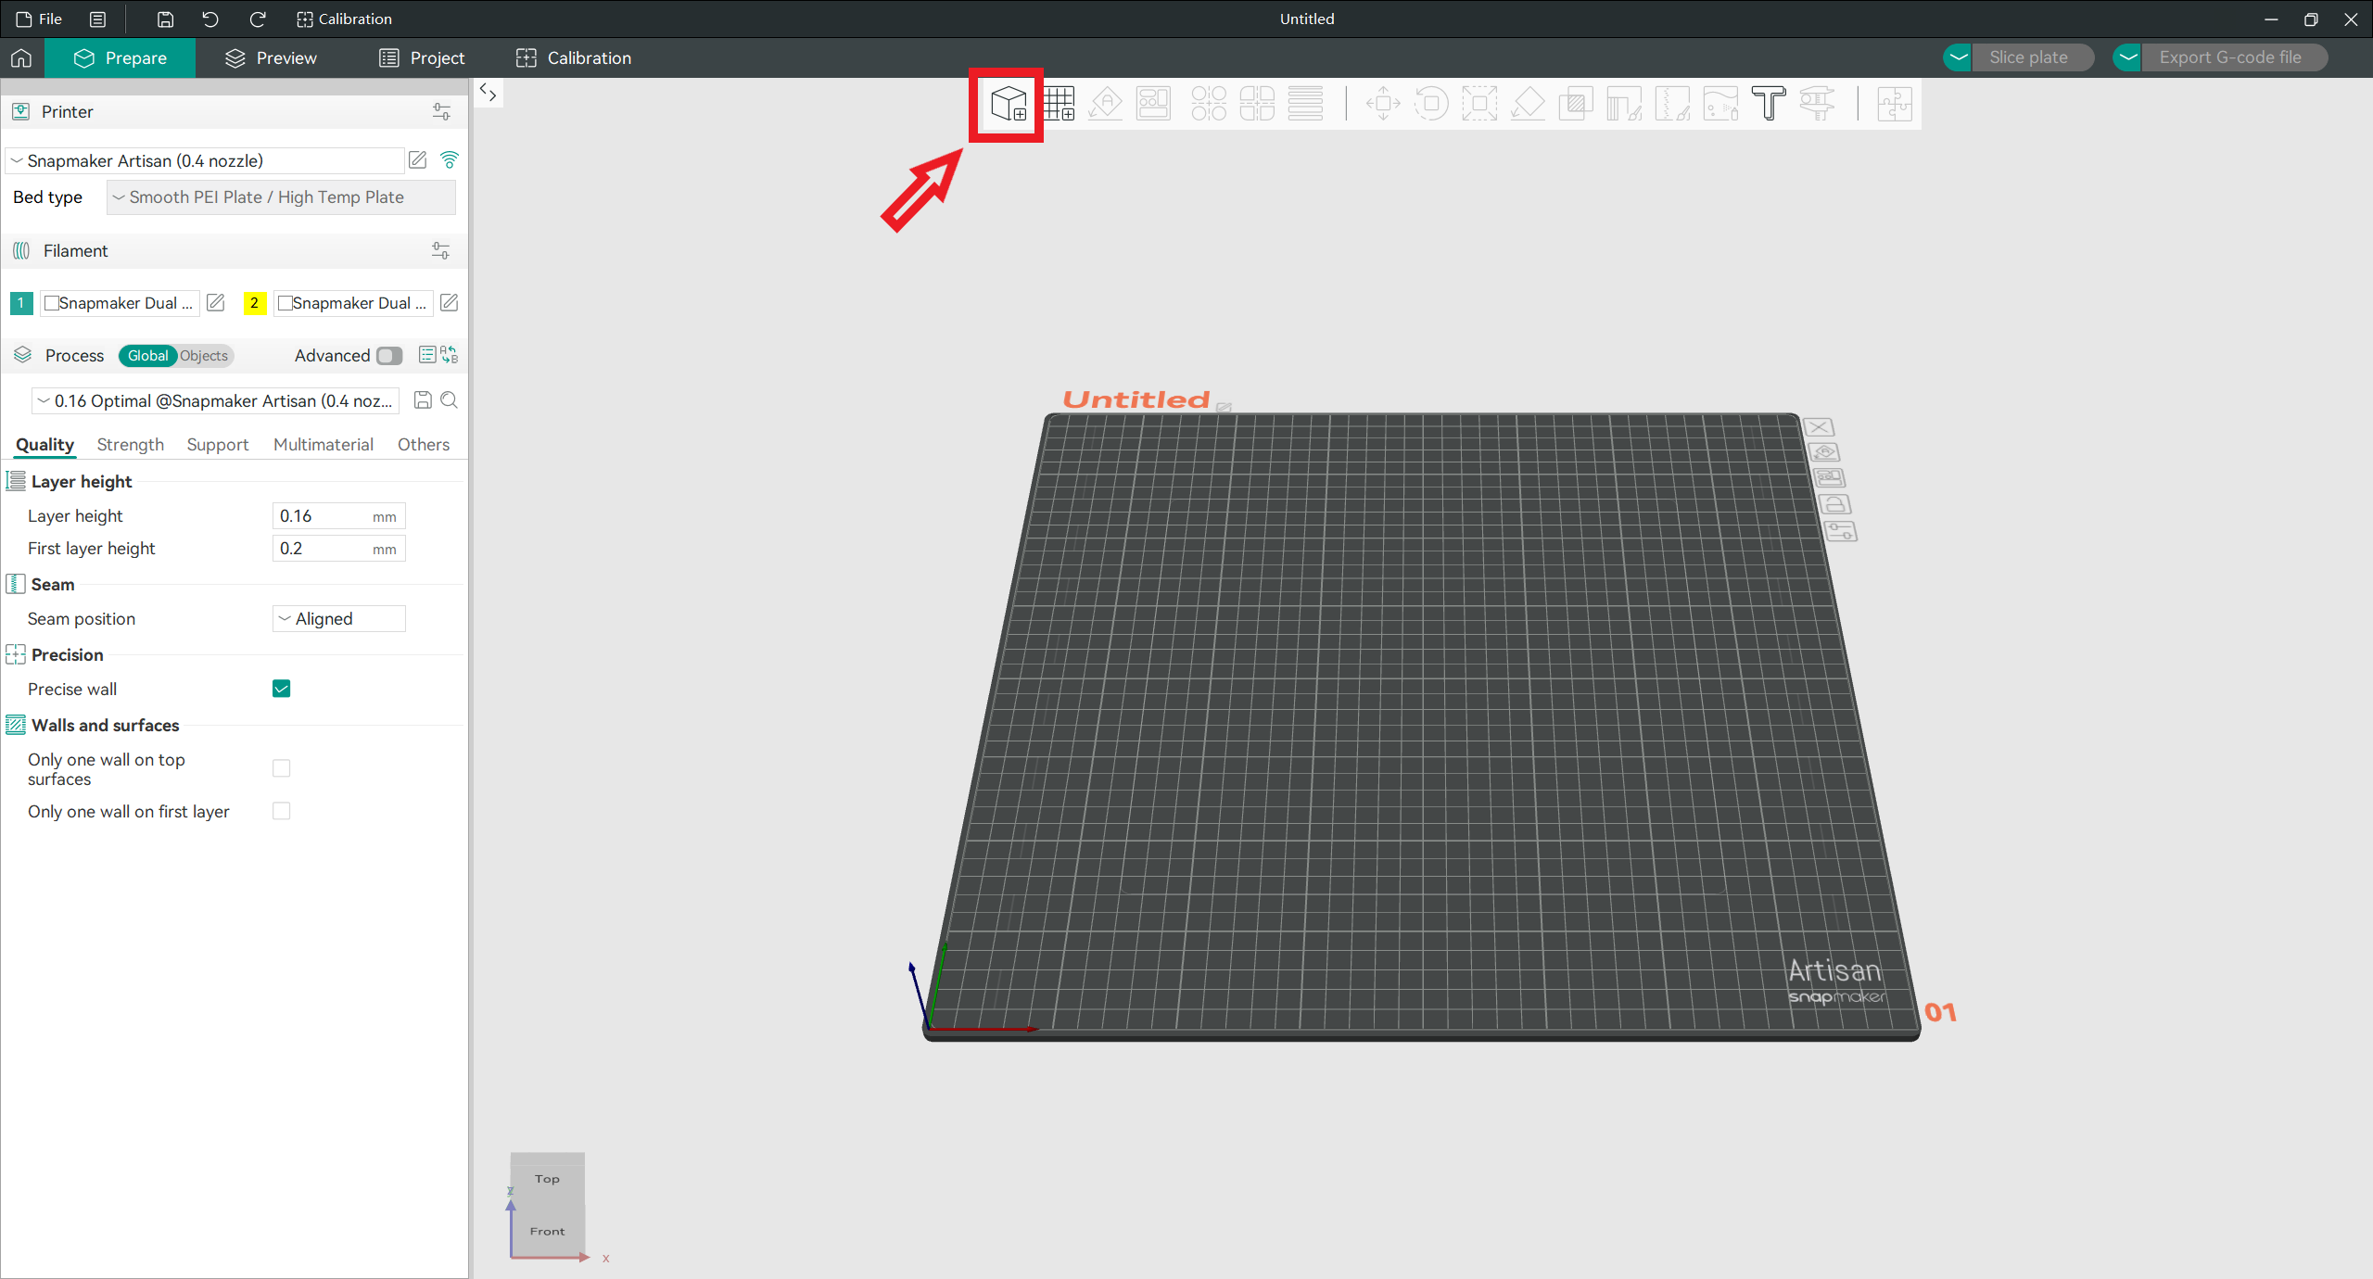Enable Only one wall on first layer
This screenshot has height=1279, width=2373.
(x=282, y=810)
